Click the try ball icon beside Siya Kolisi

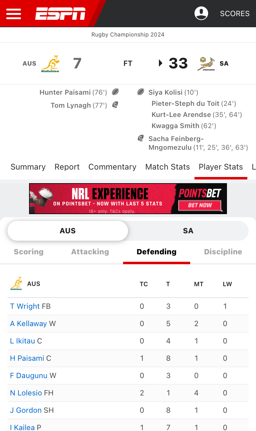tap(141, 92)
